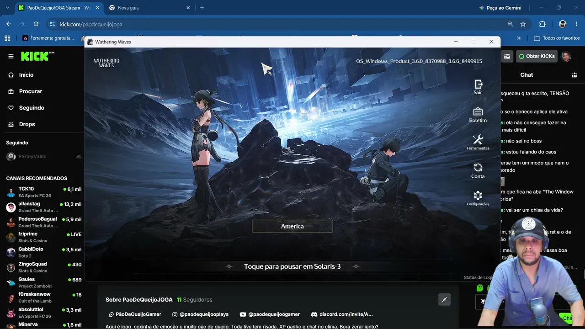
Task: Open Ferramentas tools in Wuthering Waves
Action: coord(478,143)
